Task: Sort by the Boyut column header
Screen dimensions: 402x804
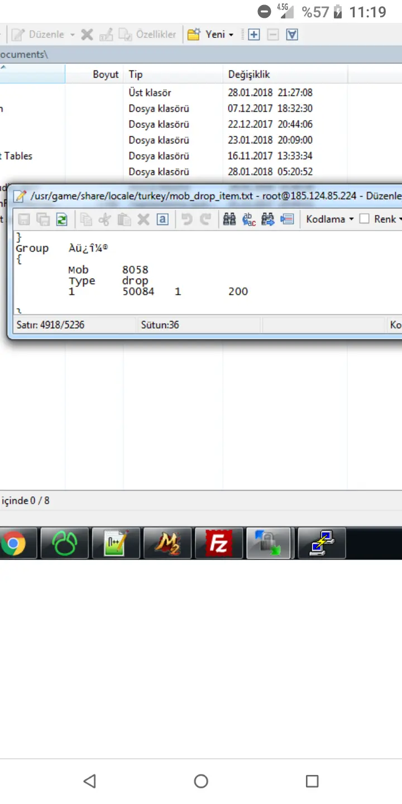Action: 94,74
